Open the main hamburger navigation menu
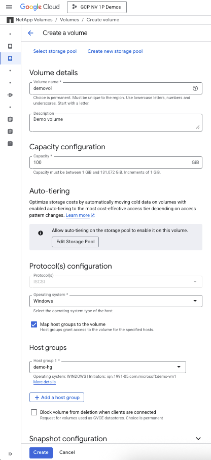The height and width of the screenshot is (460, 211). 9,7
